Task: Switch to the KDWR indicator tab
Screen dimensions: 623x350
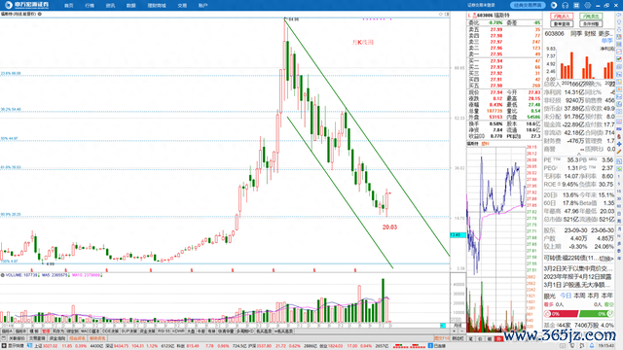Action: tap(178, 331)
